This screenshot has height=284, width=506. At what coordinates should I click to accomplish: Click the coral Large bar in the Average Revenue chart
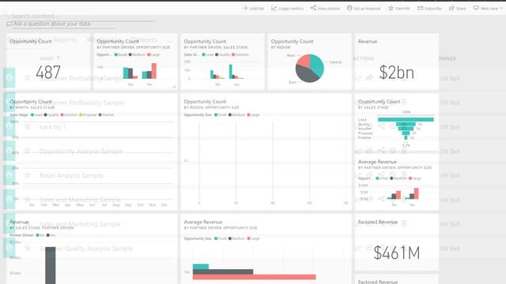point(255,277)
